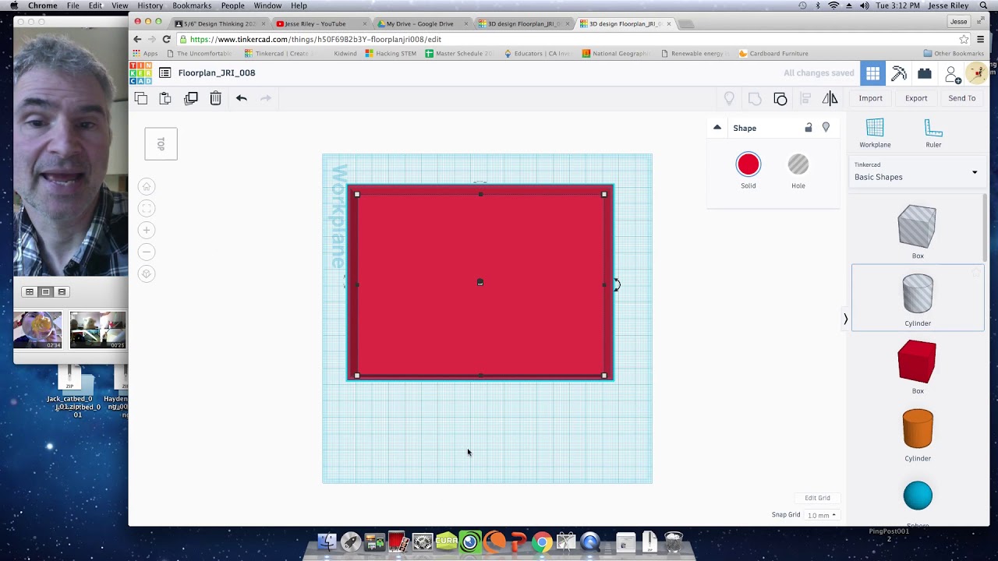This screenshot has width=998, height=561.
Task: Click the add collaborator person icon
Action: 951,73
